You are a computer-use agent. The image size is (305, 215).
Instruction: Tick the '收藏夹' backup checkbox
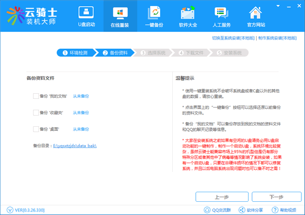coord(36,112)
